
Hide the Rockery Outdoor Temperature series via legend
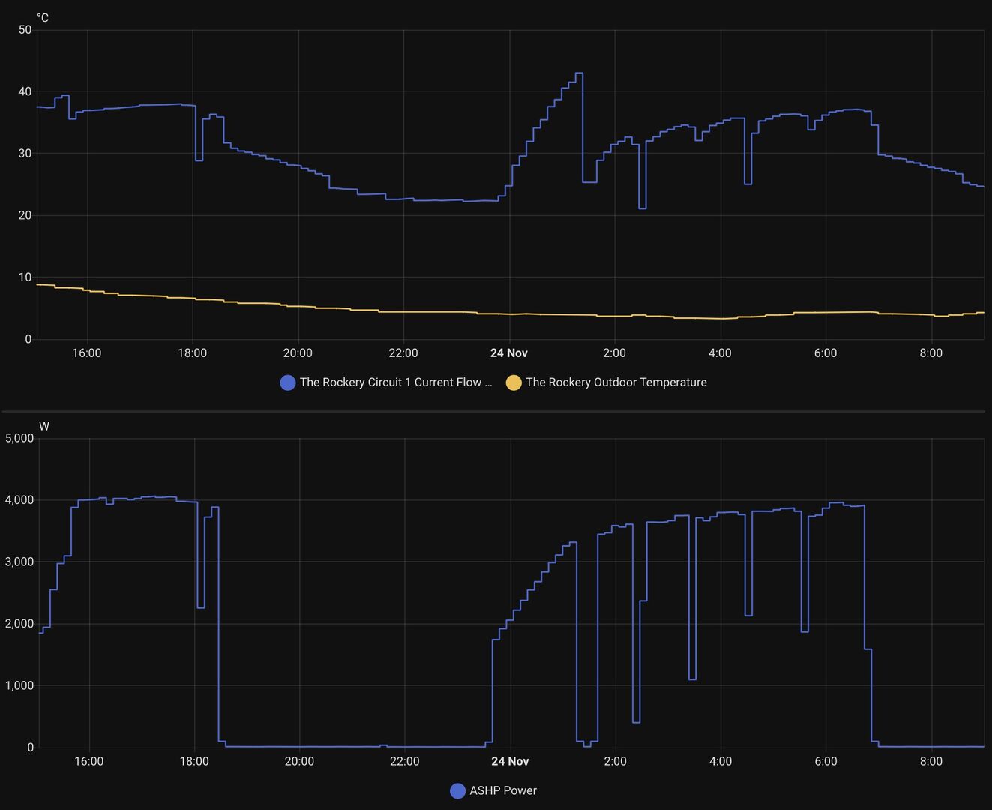[616, 382]
